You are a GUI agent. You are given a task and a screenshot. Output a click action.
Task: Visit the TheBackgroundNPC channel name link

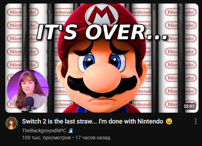click(x=44, y=131)
